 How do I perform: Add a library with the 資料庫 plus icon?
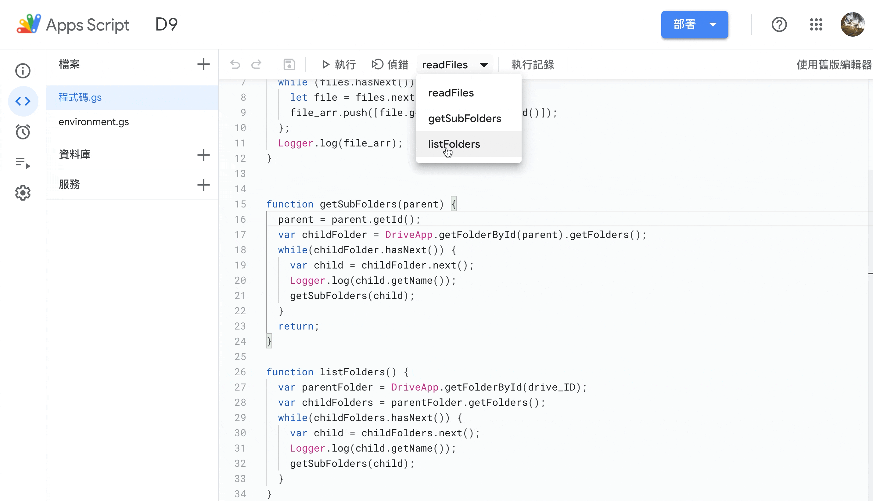(203, 155)
